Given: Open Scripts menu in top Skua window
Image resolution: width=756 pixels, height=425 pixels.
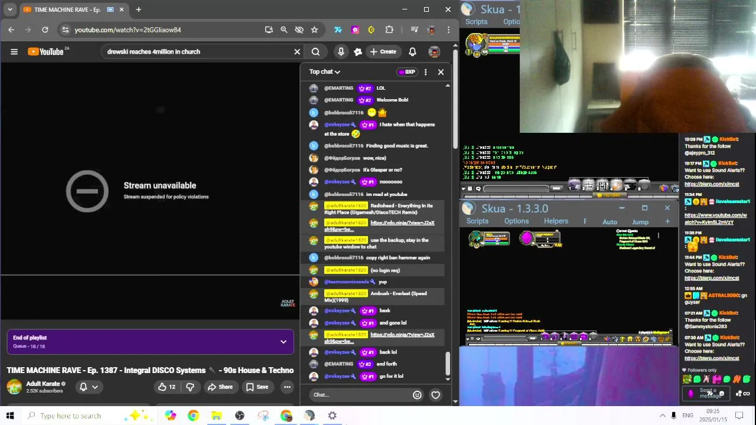Looking at the screenshot, I should coord(476,22).
